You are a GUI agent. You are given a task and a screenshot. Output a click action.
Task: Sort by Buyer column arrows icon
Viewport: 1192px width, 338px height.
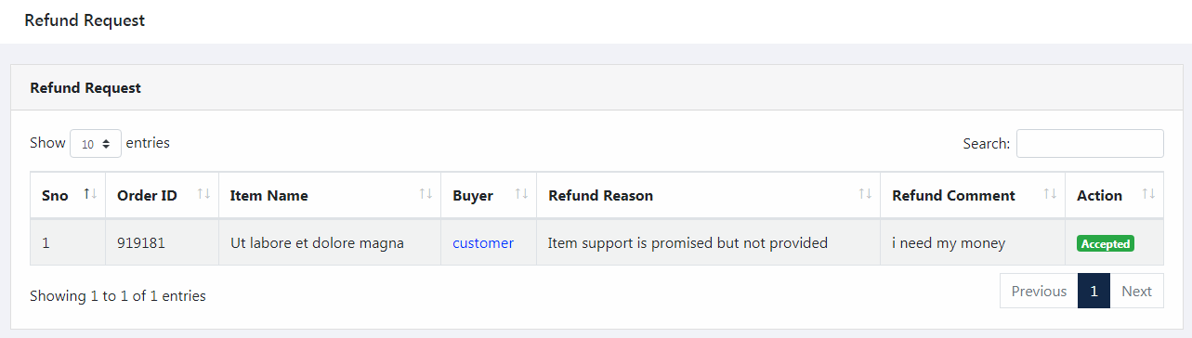point(521,194)
